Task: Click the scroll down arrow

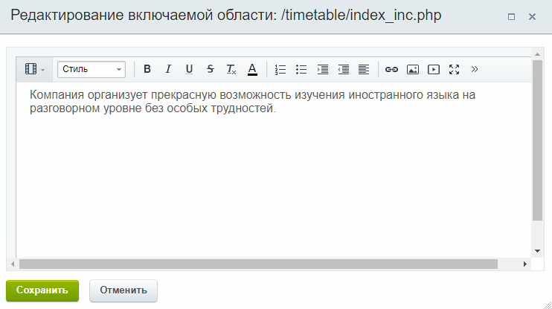Action: tap(537, 251)
